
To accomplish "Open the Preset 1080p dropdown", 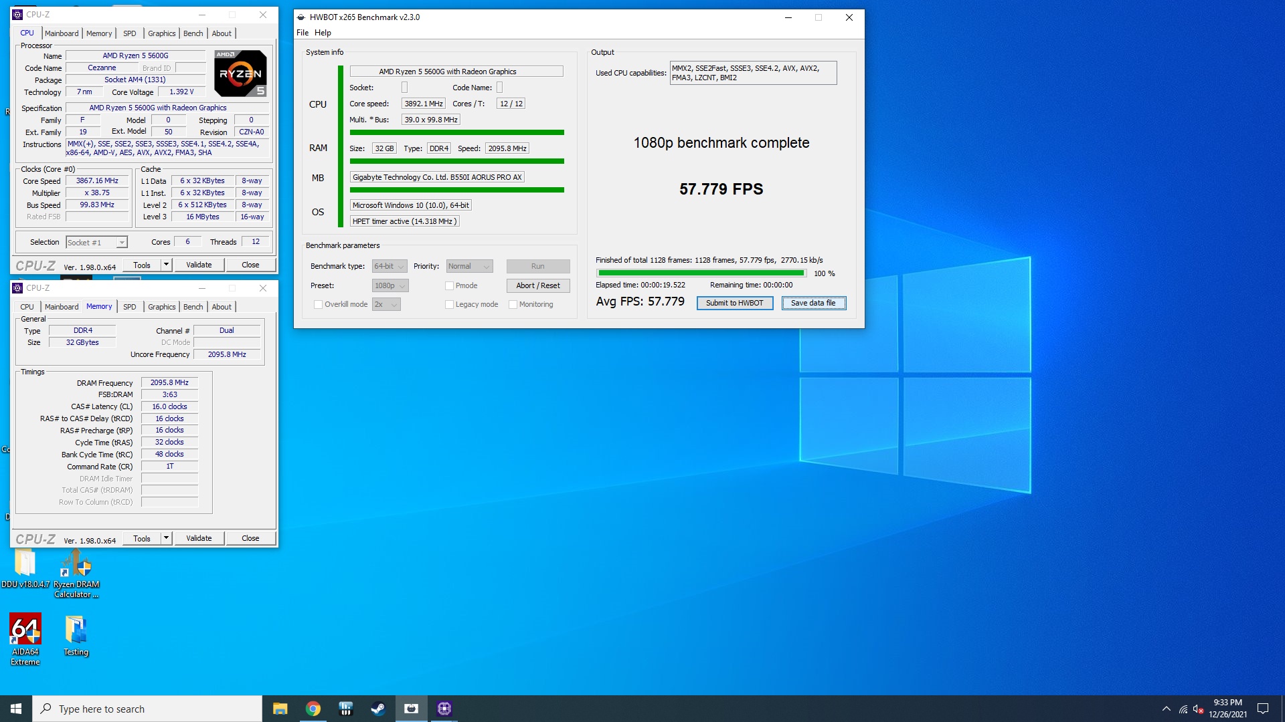I will [x=390, y=285].
